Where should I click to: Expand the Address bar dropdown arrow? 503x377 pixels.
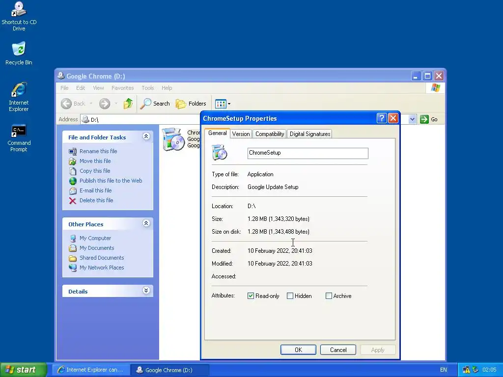point(412,119)
